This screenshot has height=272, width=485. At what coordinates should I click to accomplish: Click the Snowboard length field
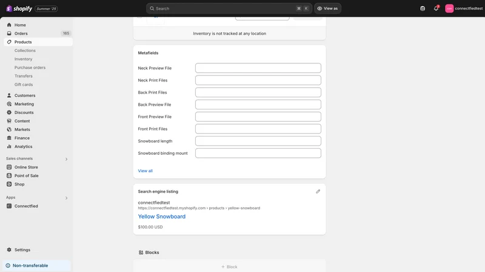coord(258,141)
